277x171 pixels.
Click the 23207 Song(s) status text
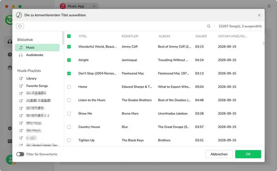(x=240, y=26)
